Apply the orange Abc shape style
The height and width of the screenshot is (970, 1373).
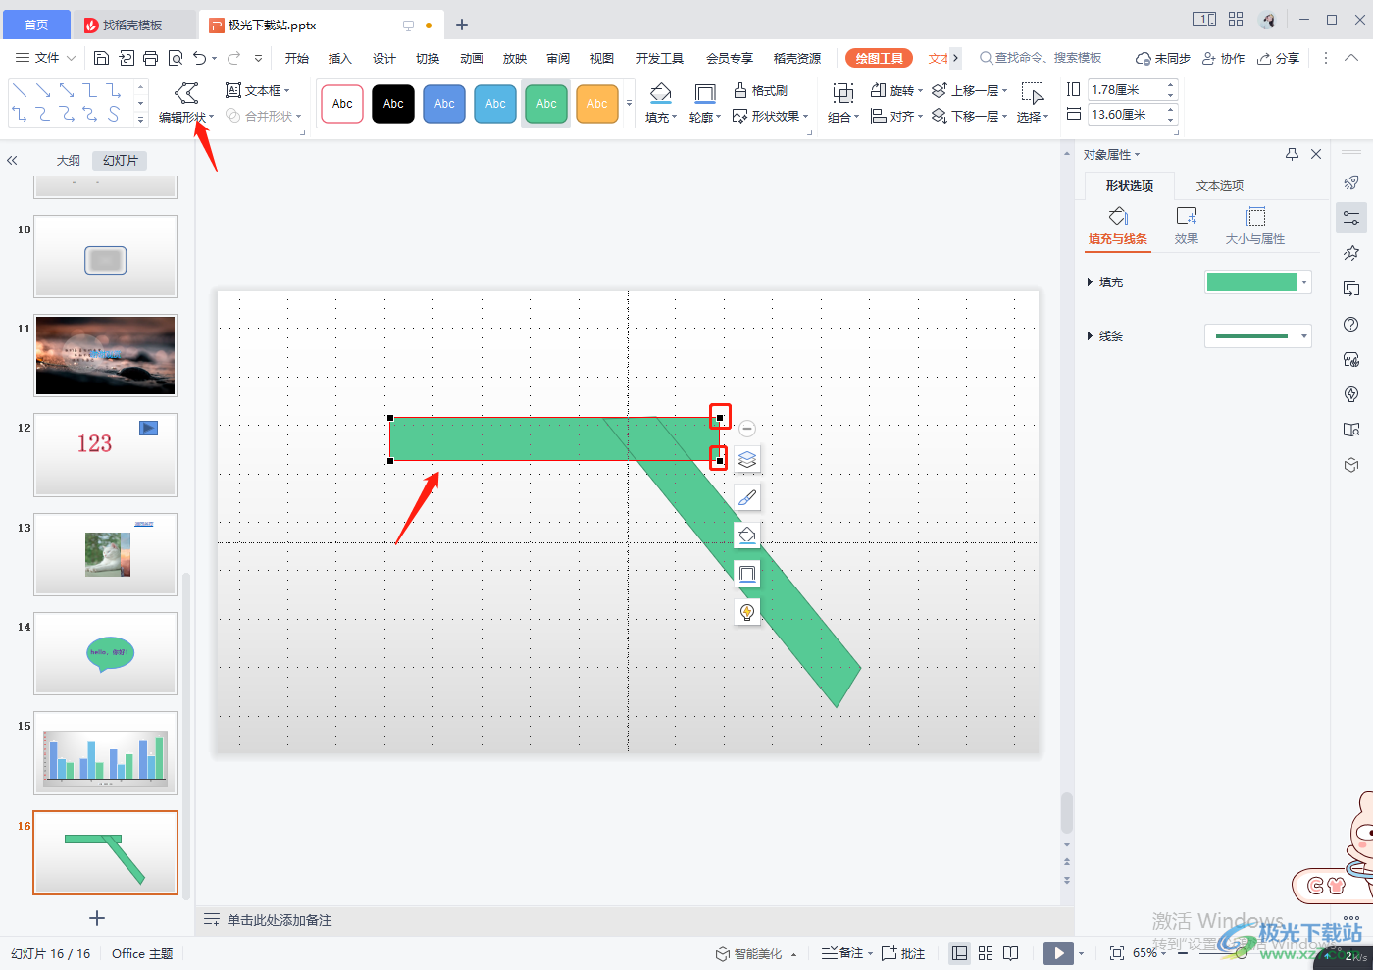click(x=597, y=103)
